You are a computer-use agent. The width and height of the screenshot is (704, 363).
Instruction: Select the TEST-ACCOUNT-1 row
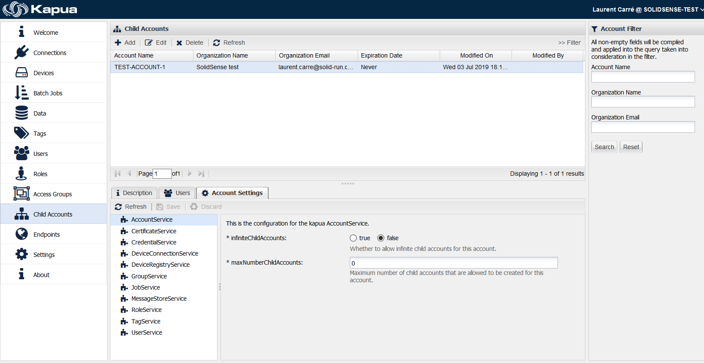[347, 67]
